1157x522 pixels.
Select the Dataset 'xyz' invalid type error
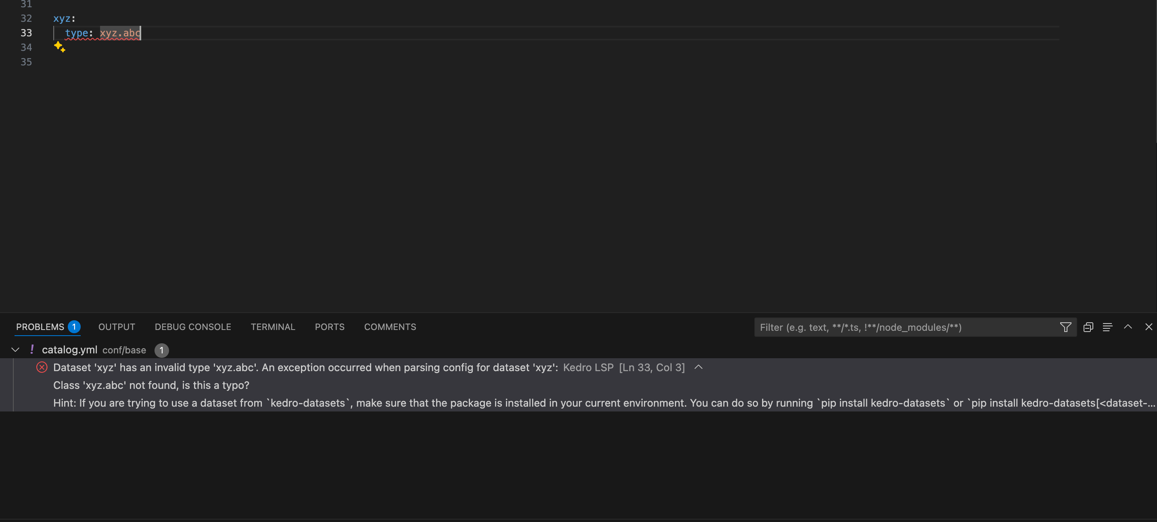[x=305, y=367]
